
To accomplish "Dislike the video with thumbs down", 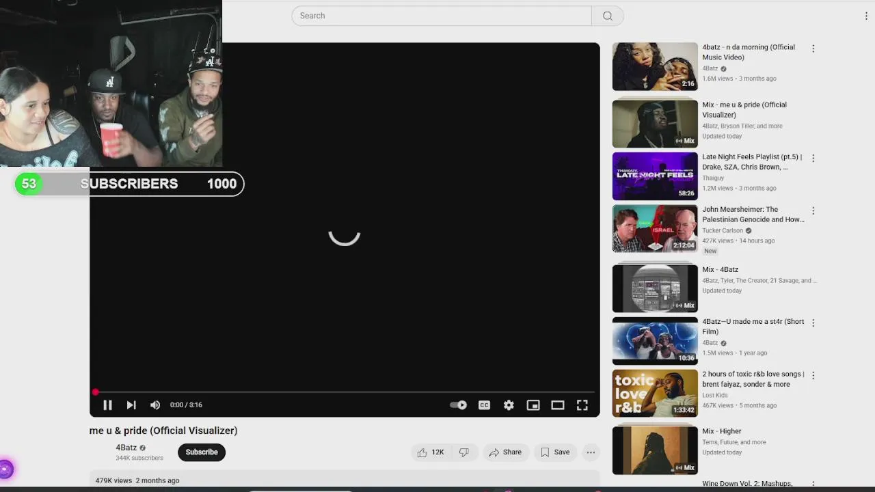I will [x=464, y=452].
